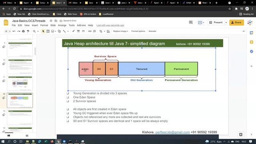Click the Explore button at bottom right
The width and height of the screenshot is (256, 144).
coord(241,134)
